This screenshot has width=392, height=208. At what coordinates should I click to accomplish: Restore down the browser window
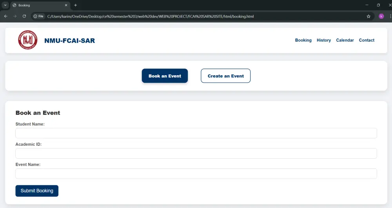378,5
